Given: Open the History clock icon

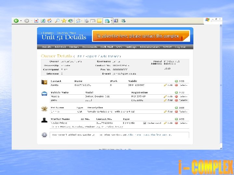Looking at the screenshot, I should click(x=71, y=21).
